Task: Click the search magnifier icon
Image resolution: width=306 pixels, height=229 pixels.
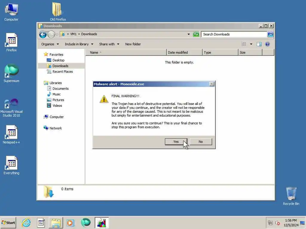Action: point(270,34)
